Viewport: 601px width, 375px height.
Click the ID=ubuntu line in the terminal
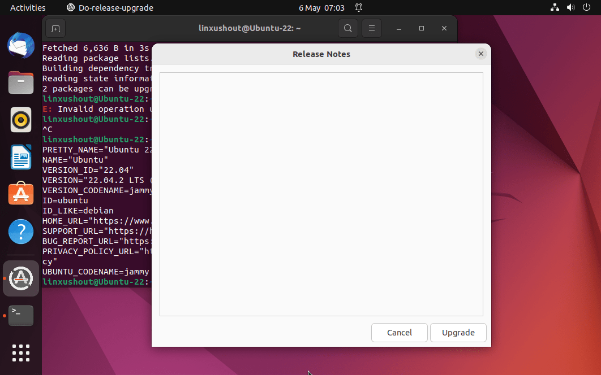tap(65, 200)
